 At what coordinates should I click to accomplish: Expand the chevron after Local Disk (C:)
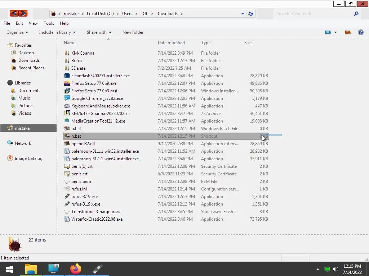pyautogui.click(x=117, y=14)
